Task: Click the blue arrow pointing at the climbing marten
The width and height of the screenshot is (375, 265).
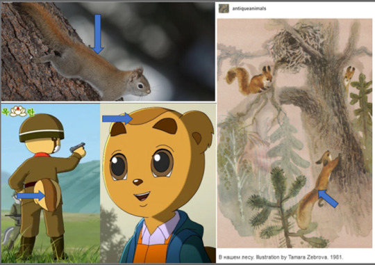Action: pos(328,198)
